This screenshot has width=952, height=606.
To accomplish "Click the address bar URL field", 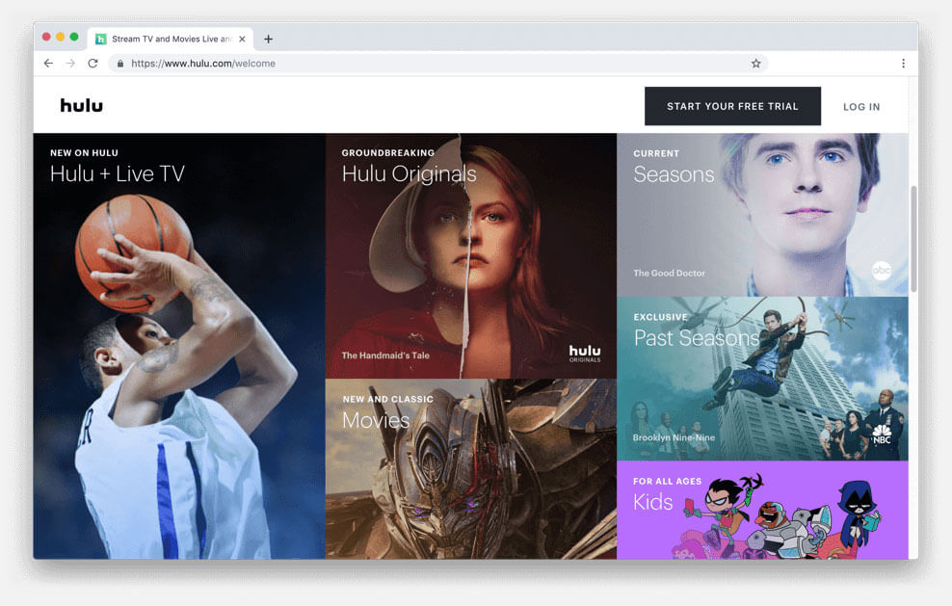I will 437,64.
